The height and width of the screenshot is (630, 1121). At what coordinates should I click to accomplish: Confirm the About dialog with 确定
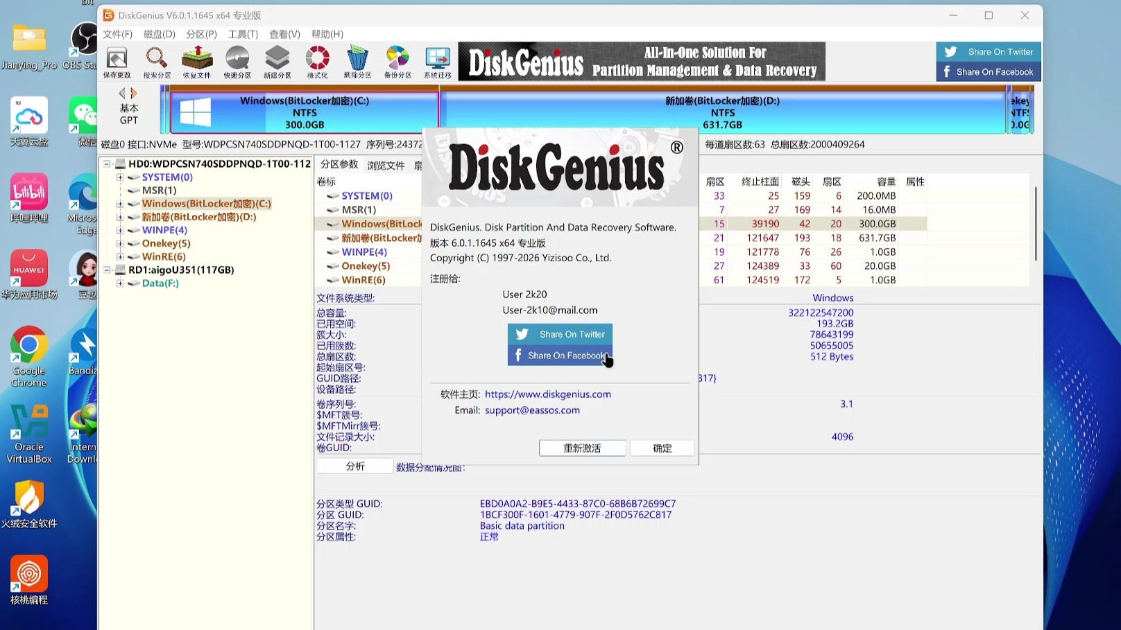coord(662,448)
